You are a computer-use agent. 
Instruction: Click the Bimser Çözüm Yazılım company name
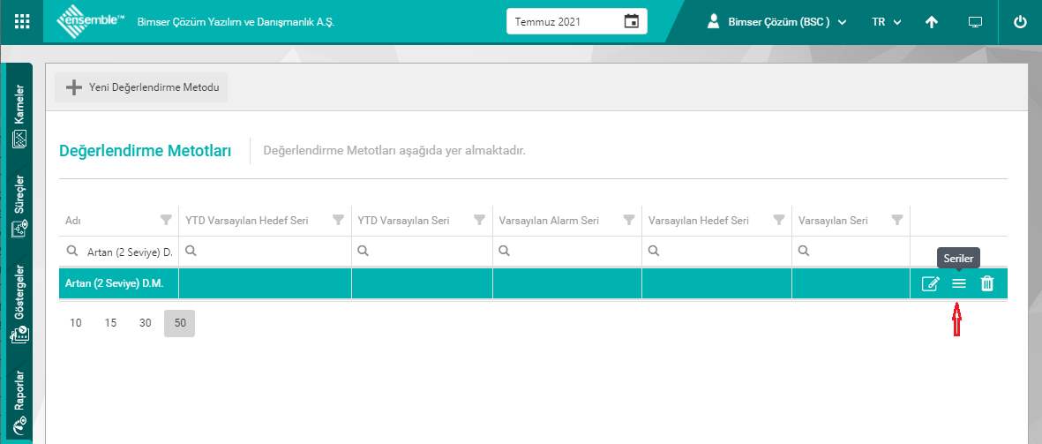coord(236,22)
